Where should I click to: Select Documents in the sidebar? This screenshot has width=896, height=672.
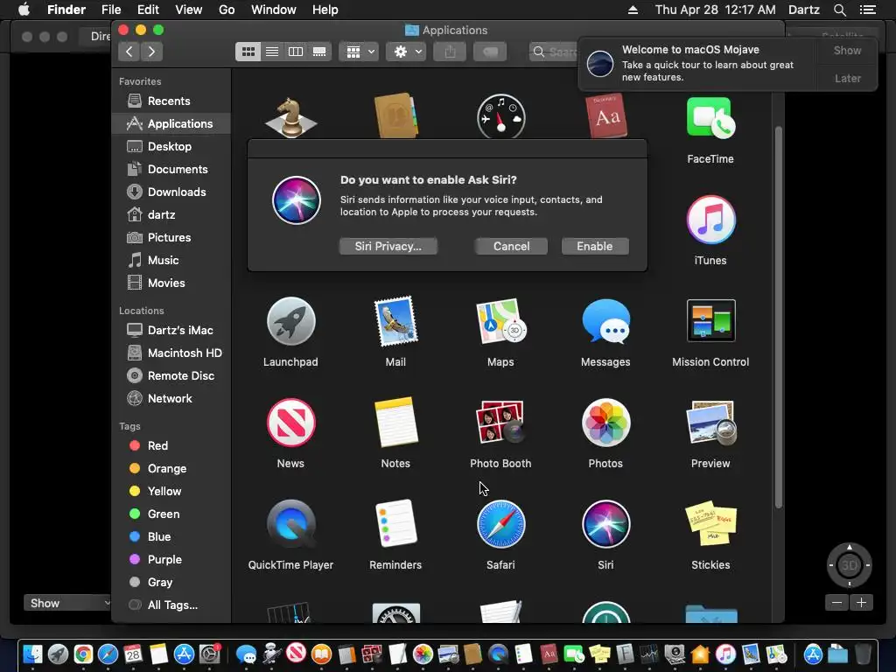click(x=171, y=169)
